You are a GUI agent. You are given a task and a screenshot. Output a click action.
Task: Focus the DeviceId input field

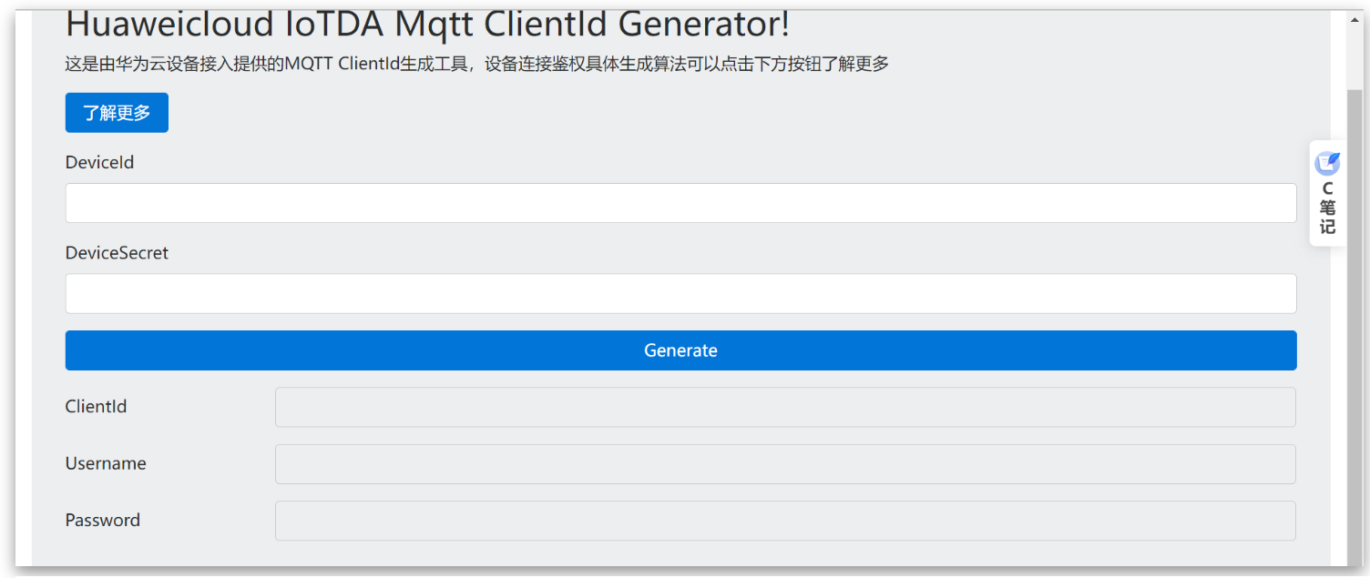(680, 203)
